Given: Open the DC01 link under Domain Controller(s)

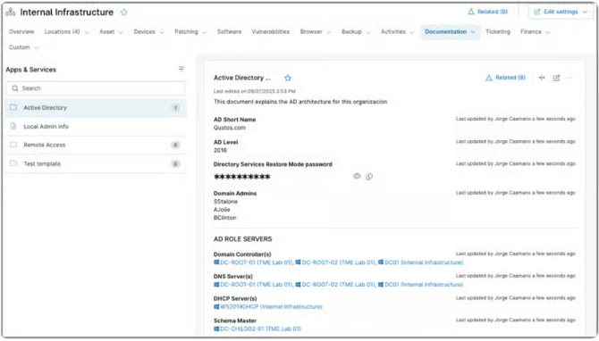Looking at the screenshot, I should [420, 262].
